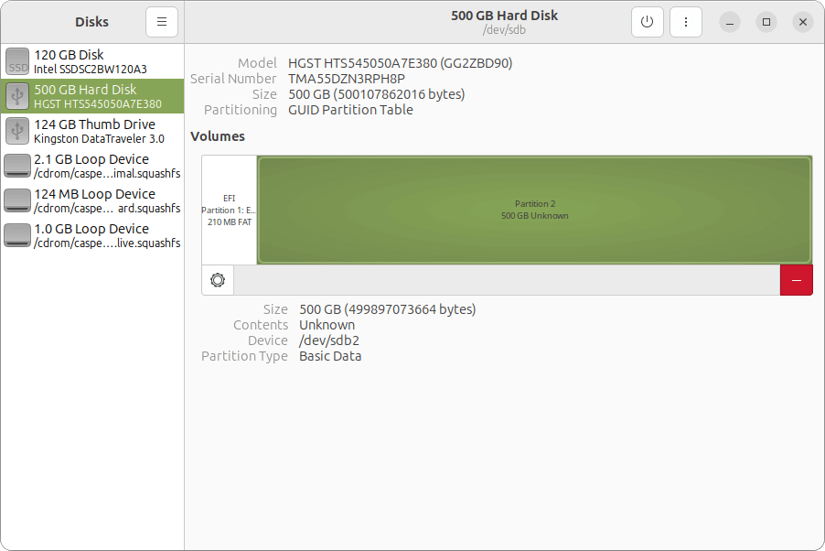Open the Disks application hamburger menu
The width and height of the screenshot is (825, 551).
[161, 22]
